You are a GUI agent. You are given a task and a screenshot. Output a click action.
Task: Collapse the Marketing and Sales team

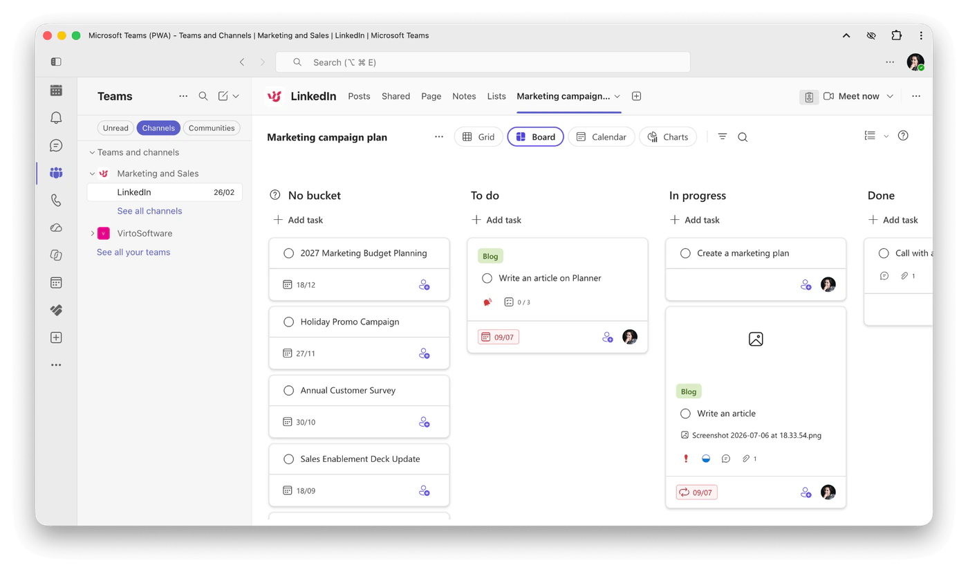pos(92,174)
